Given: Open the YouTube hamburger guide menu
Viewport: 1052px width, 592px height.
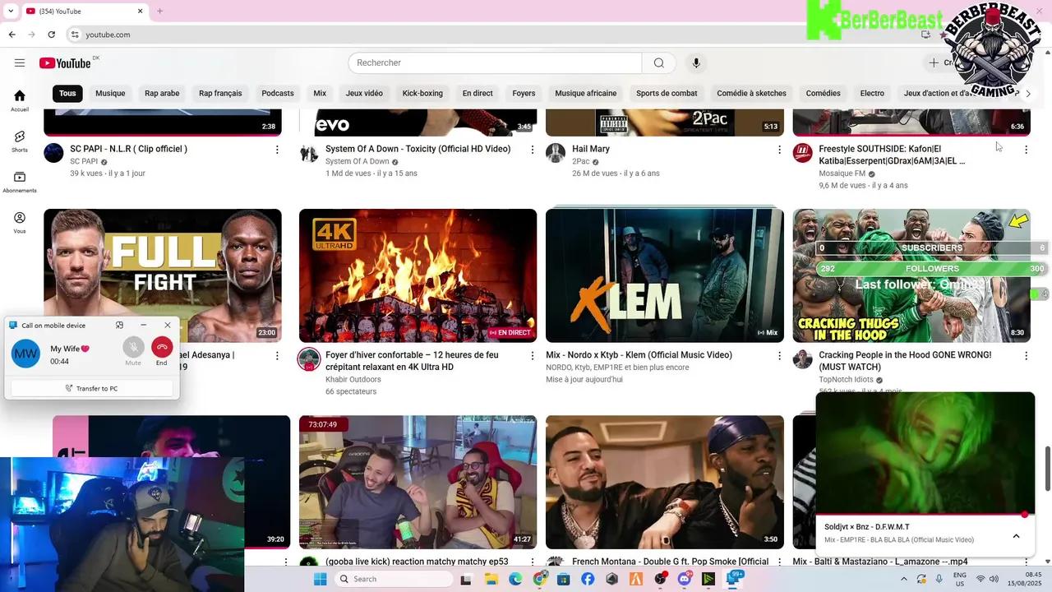Looking at the screenshot, I should click(20, 63).
